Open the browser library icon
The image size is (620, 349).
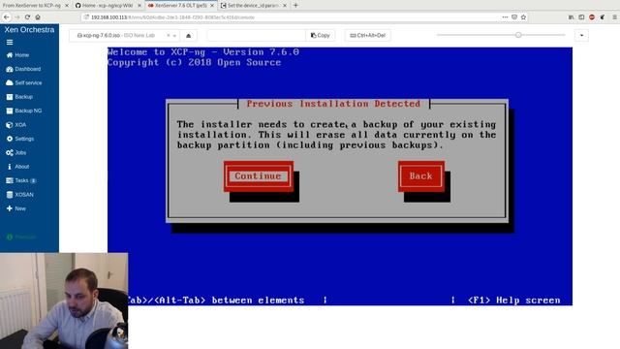(571, 17)
